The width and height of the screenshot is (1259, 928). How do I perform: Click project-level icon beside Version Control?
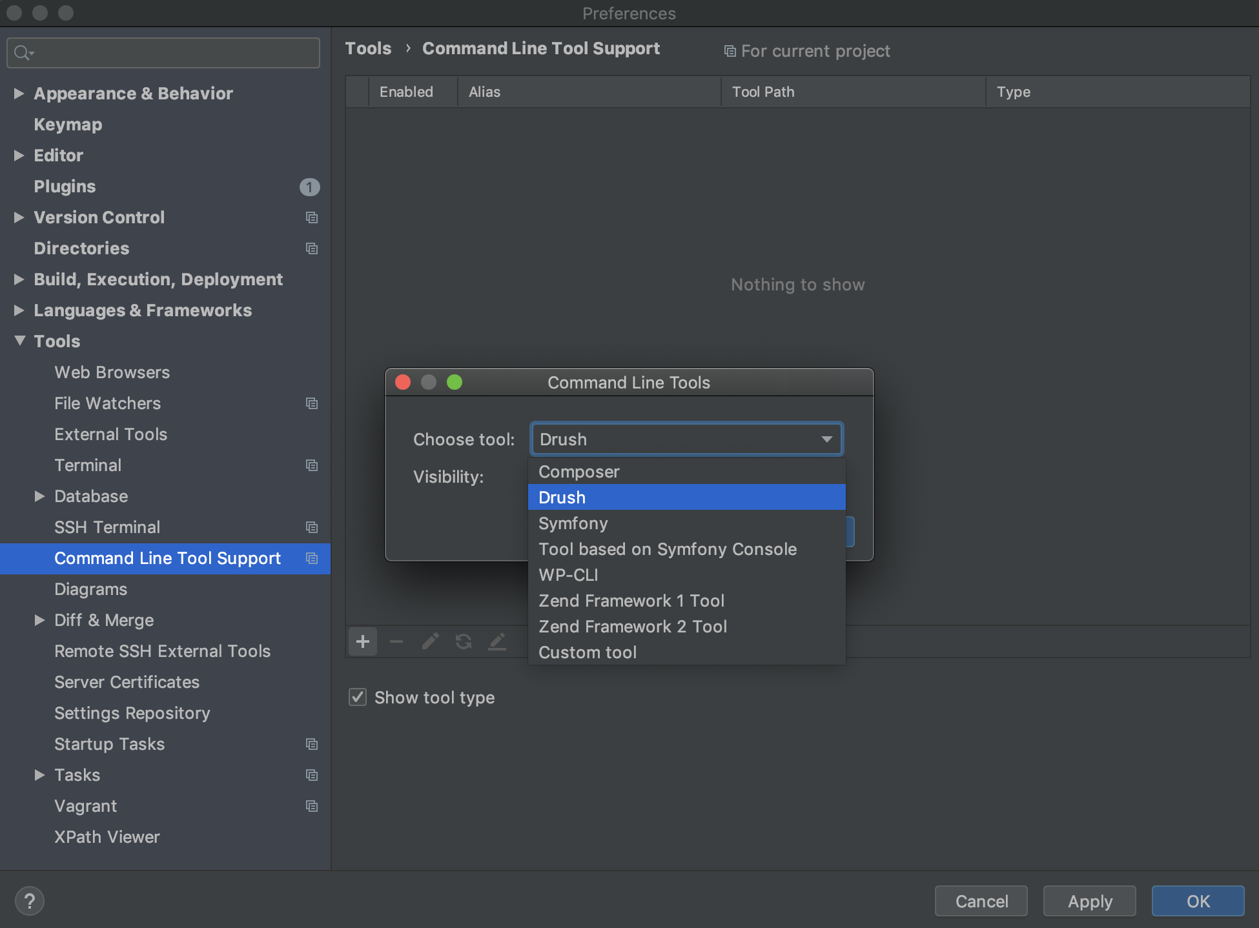[x=312, y=217]
